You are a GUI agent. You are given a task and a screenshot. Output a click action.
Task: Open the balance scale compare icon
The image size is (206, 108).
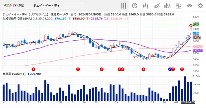coord(178,6)
